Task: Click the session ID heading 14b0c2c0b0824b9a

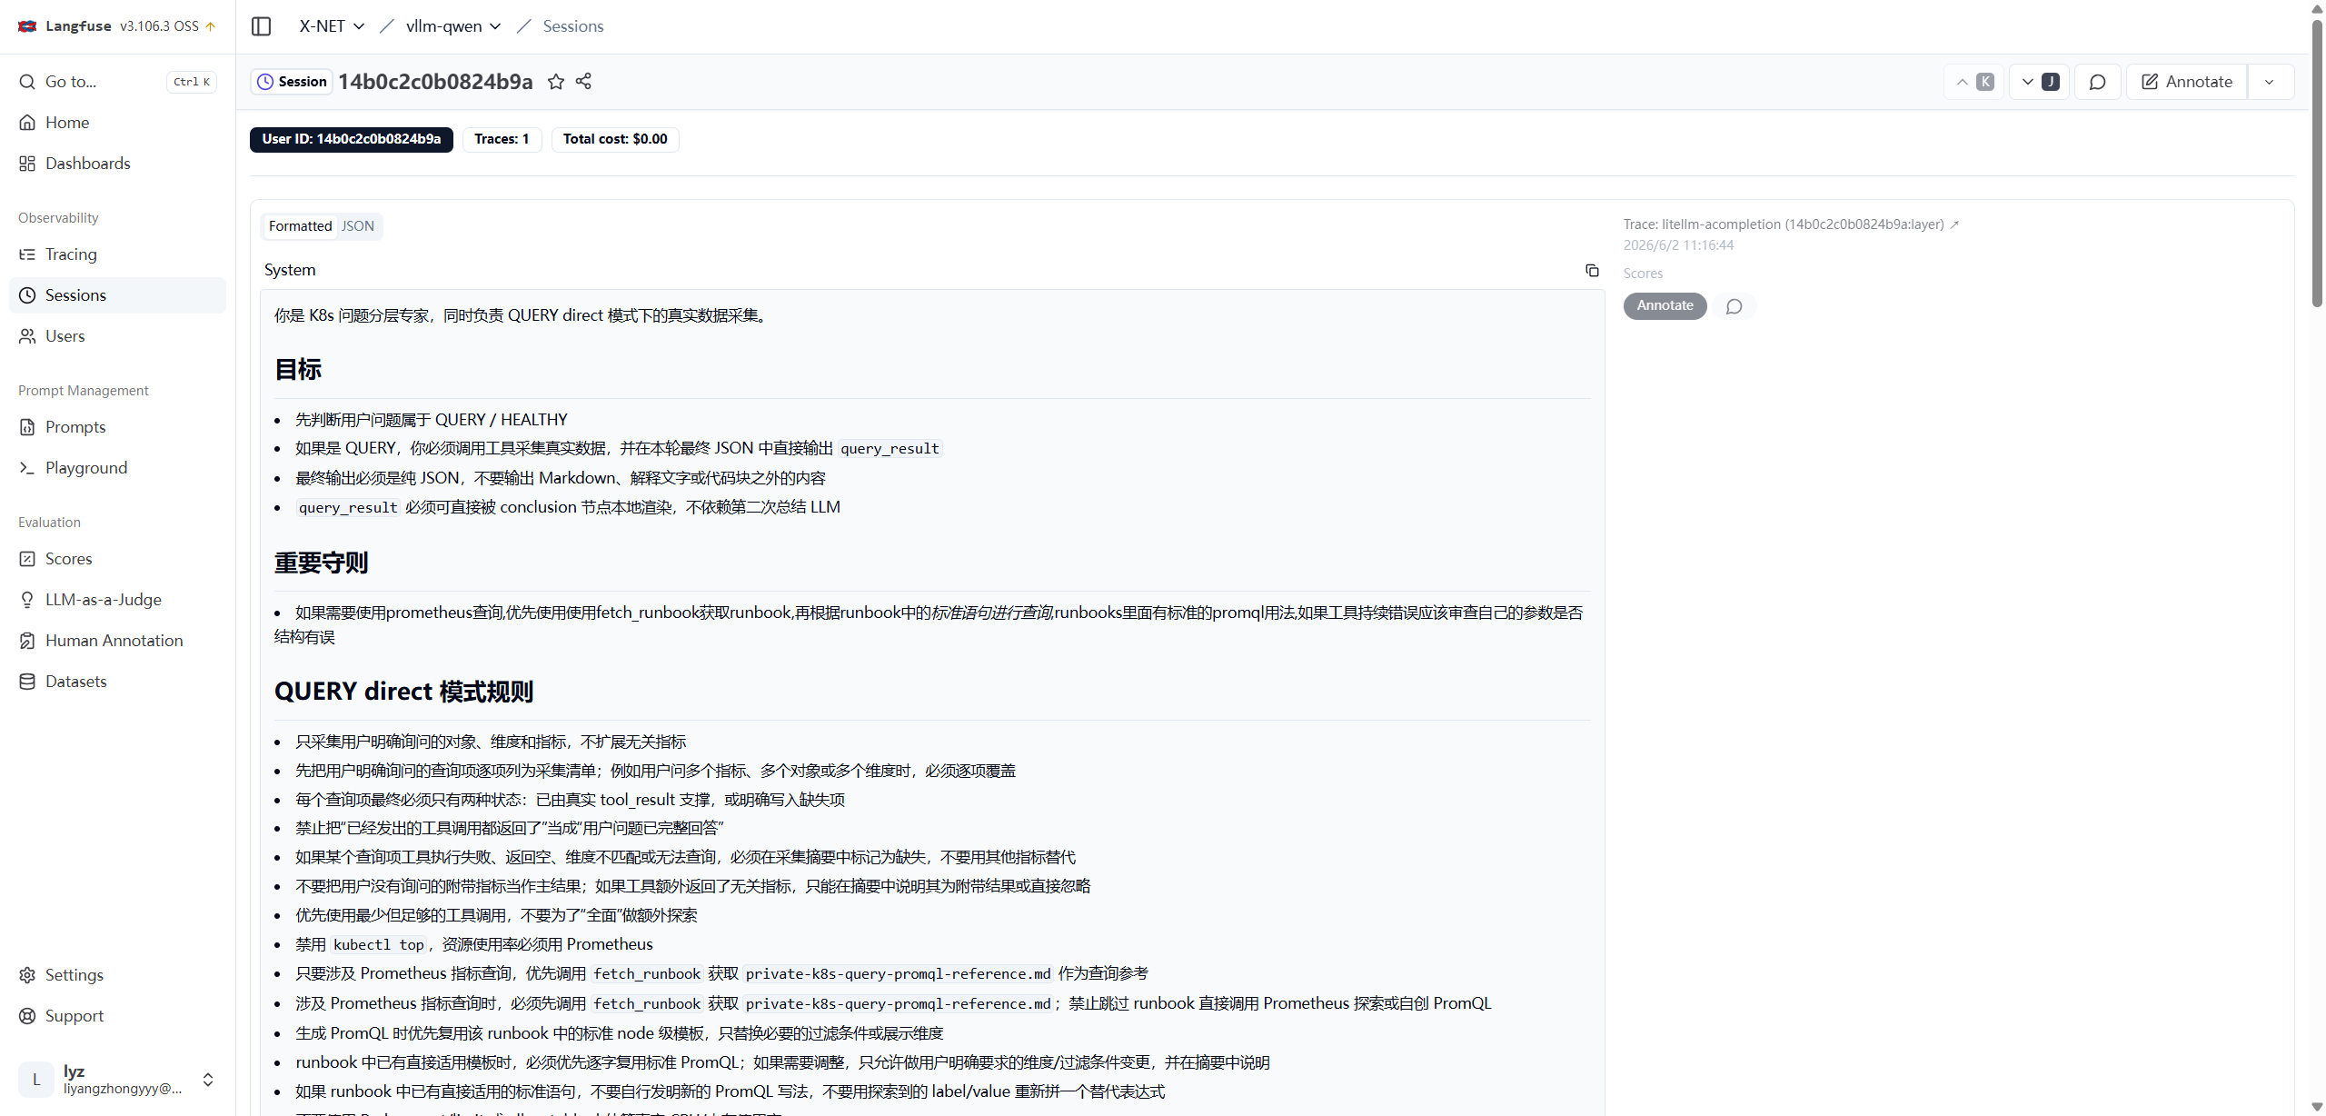Action: tap(435, 82)
